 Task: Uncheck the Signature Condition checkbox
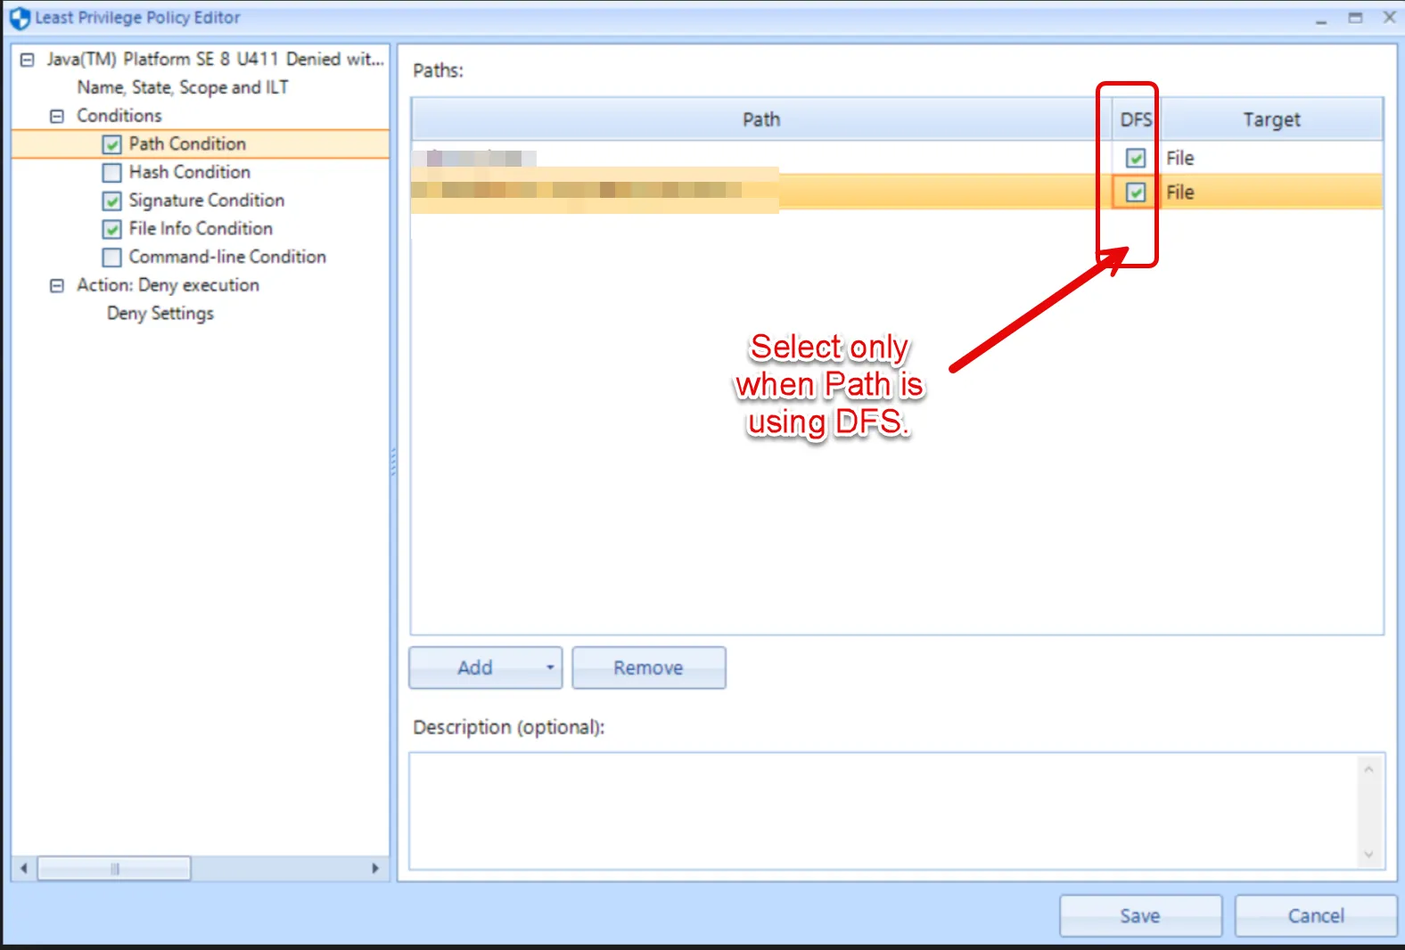click(x=111, y=201)
